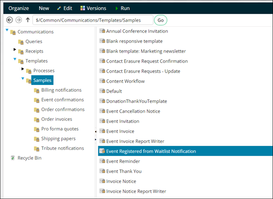Viewport: 273px width, 199px height.
Task: Click the Shipping papers folder icon
Action: tap(37, 139)
